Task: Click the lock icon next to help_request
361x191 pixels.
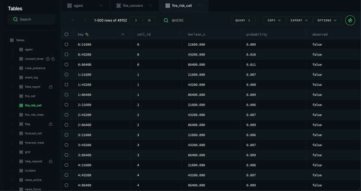Action: click(x=51, y=161)
